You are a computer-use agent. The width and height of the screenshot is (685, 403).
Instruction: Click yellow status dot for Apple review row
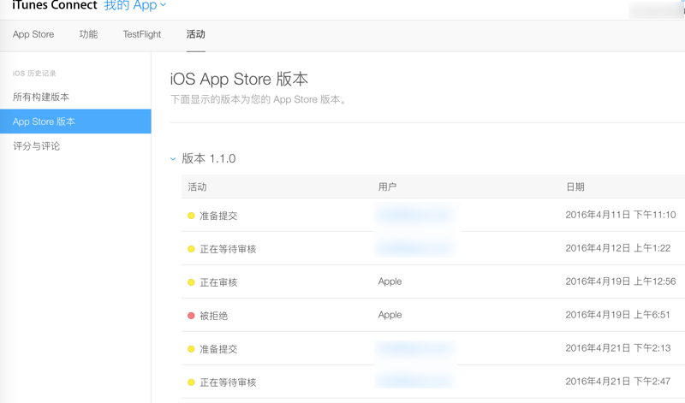191,282
